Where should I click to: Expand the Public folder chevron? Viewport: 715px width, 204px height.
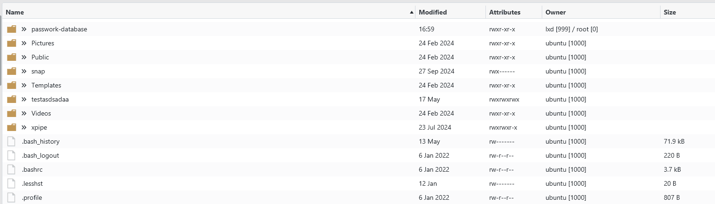(24, 57)
